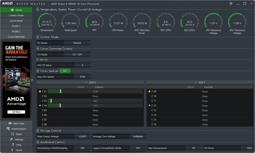Collapse Curve Optimizer Control section

[38, 48]
